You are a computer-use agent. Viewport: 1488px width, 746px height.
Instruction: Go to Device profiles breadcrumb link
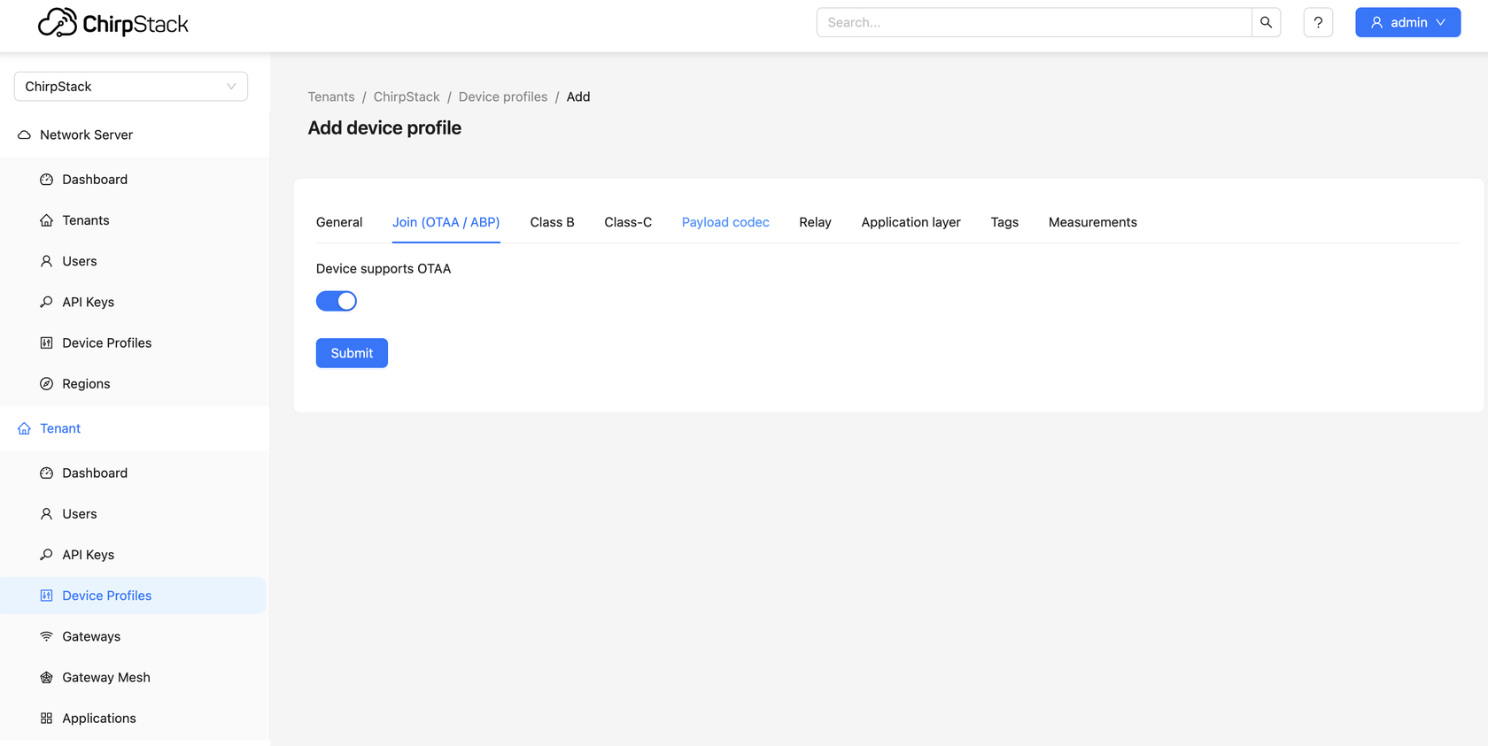click(503, 96)
